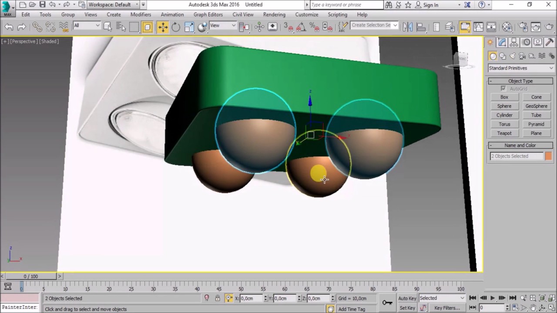Click the 0 / 100 time slider
This screenshot has height=313, width=557.
coord(31,276)
